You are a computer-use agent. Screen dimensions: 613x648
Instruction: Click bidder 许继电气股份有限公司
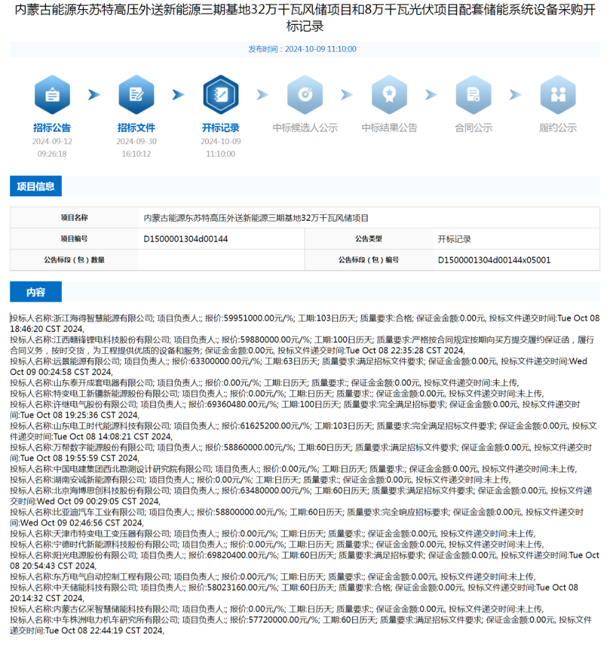[95, 404]
